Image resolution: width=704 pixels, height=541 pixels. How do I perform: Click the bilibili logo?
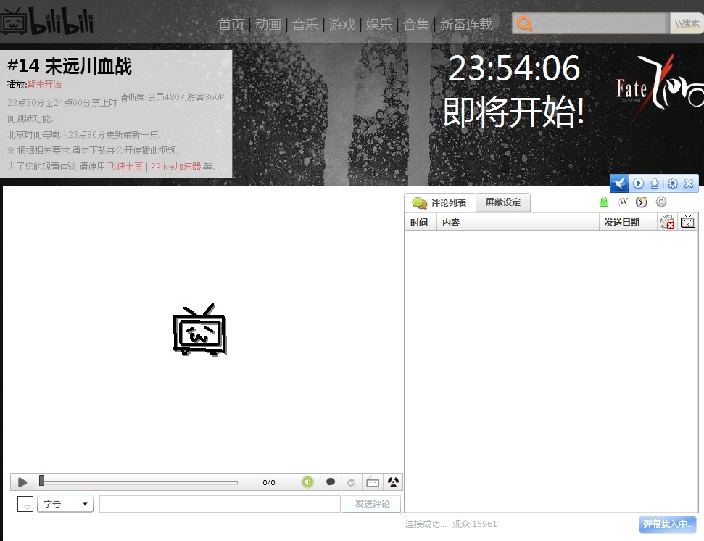pyautogui.click(x=46, y=20)
